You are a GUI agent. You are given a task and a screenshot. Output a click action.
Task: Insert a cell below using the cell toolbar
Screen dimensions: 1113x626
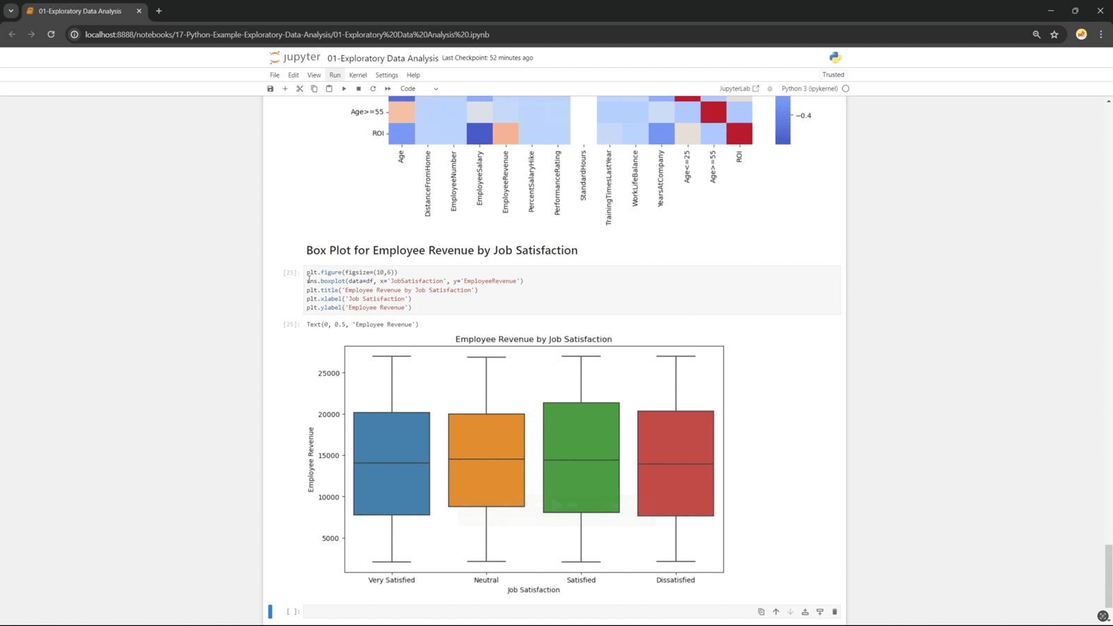click(x=819, y=612)
